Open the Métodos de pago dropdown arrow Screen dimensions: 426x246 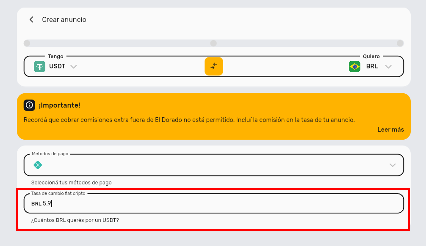click(393, 165)
